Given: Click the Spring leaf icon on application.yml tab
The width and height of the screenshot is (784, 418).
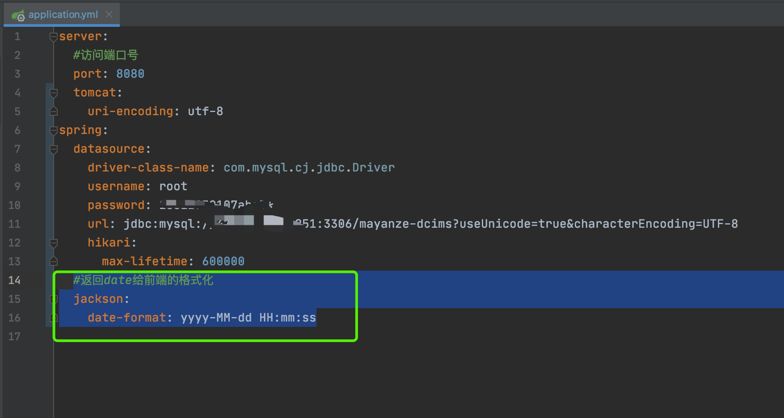Looking at the screenshot, I should [x=18, y=15].
